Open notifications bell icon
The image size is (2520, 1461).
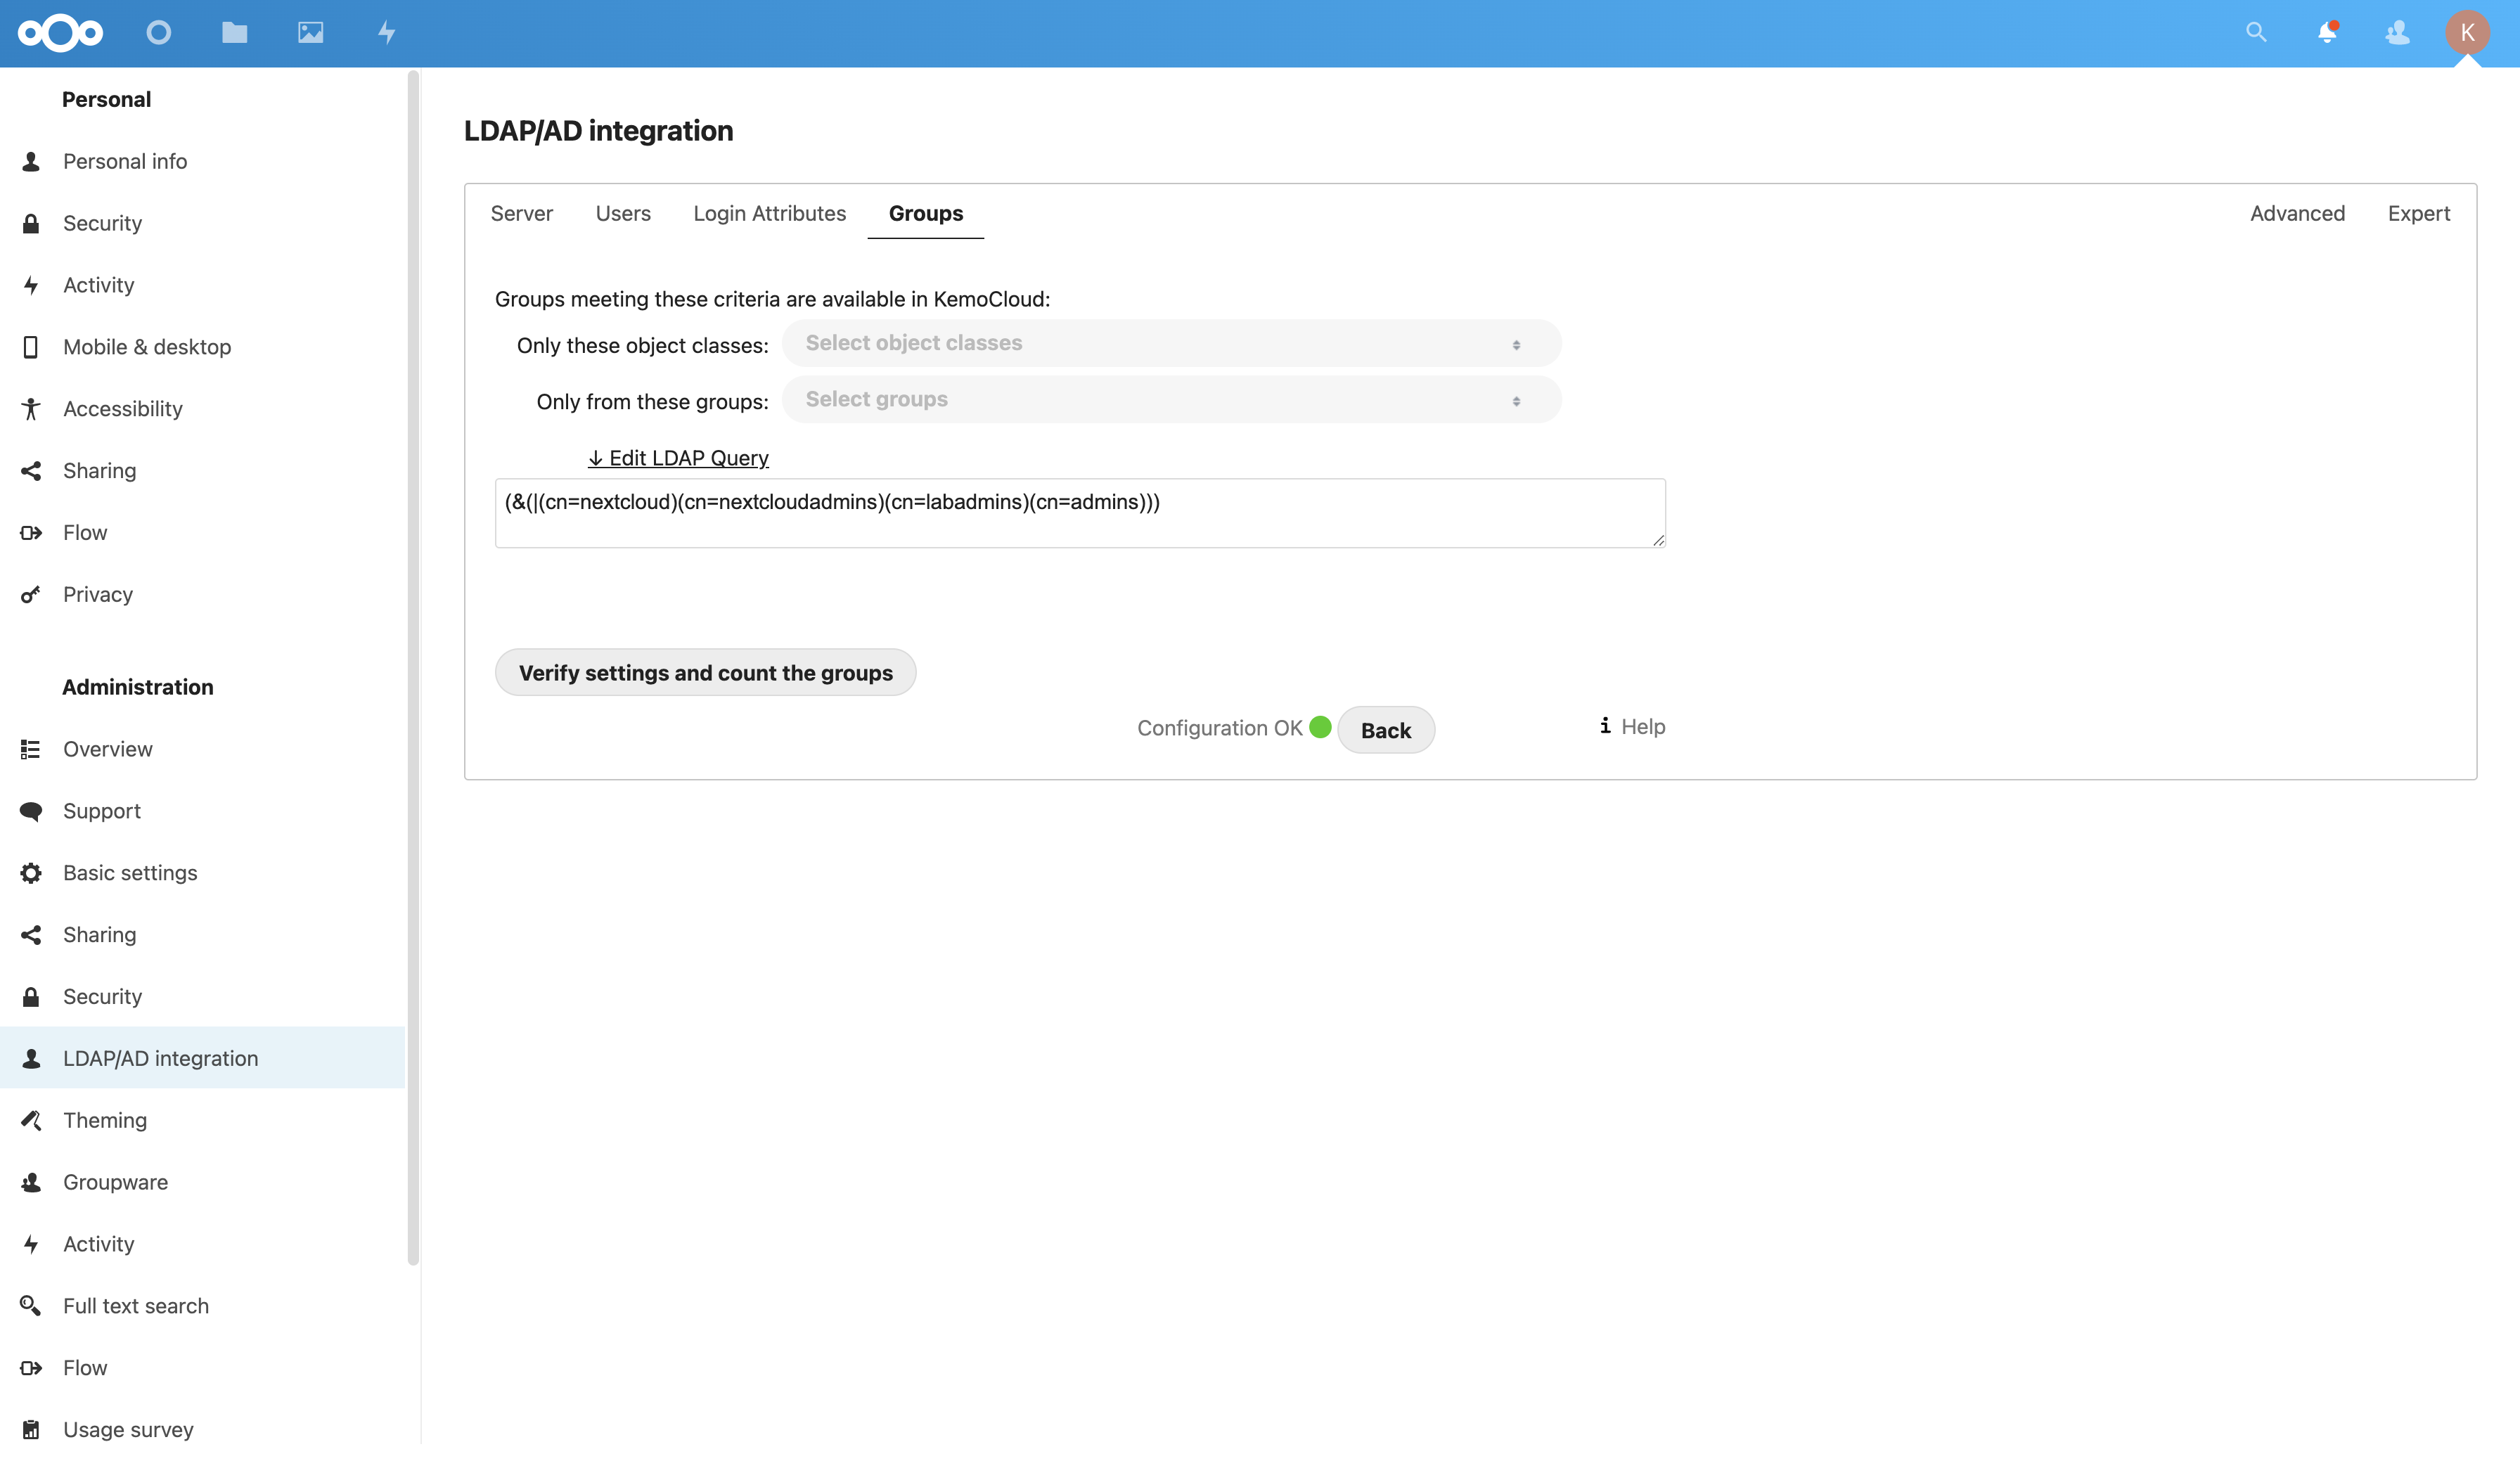[2326, 33]
